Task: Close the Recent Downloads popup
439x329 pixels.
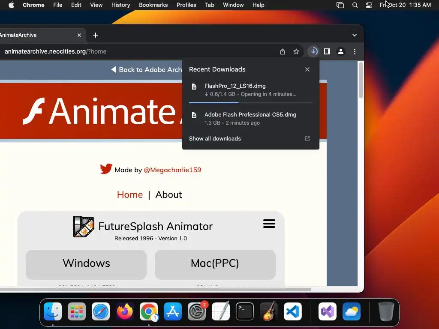Action: coord(307,69)
